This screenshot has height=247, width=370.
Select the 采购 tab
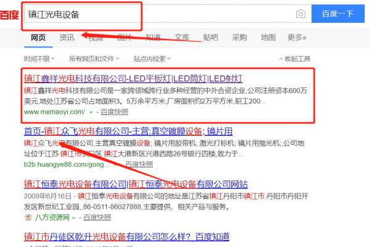(239, 38)
